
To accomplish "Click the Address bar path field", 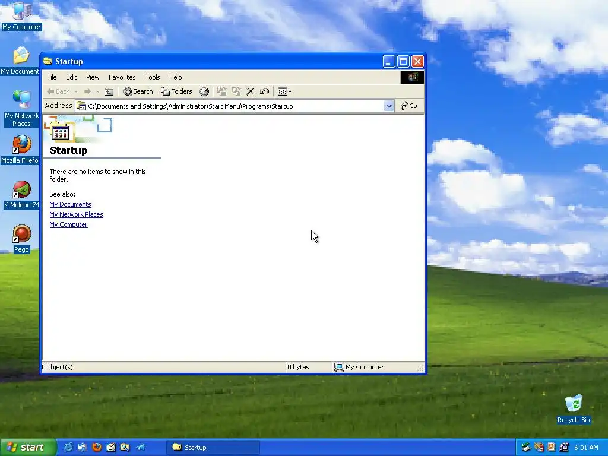I will point(235,106).
